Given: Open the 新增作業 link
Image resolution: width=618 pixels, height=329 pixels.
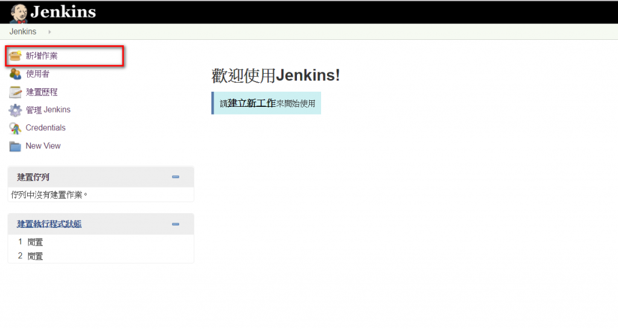Looking at the screenshot, I should point(42,56).
